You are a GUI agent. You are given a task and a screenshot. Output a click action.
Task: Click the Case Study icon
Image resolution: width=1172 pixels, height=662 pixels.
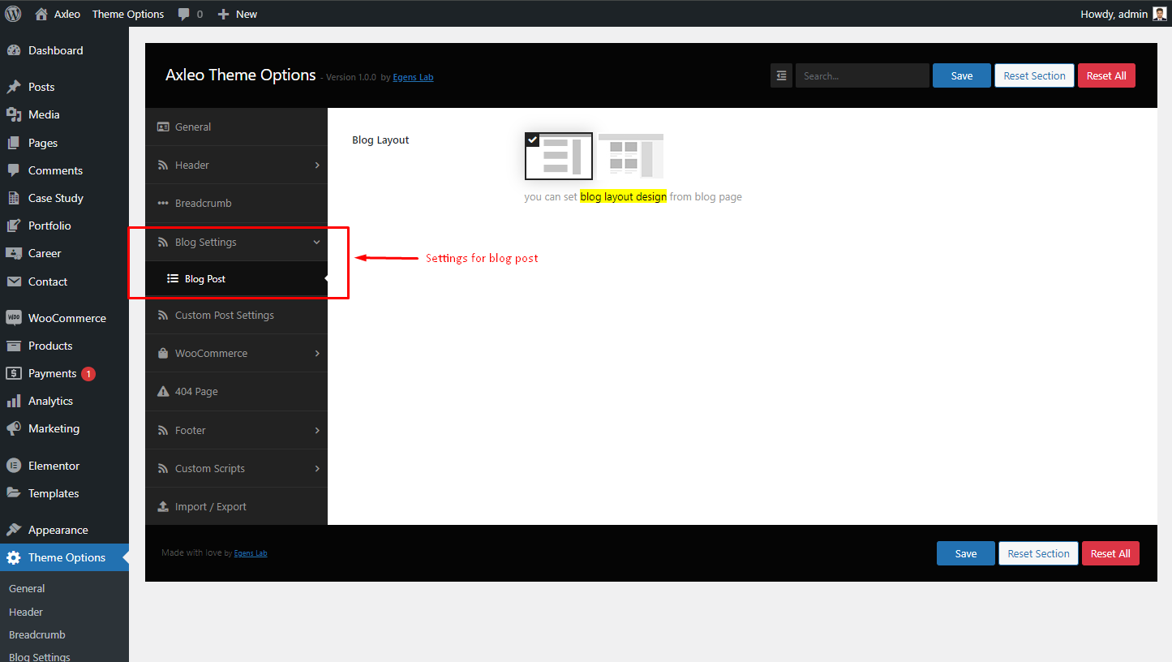13,198
